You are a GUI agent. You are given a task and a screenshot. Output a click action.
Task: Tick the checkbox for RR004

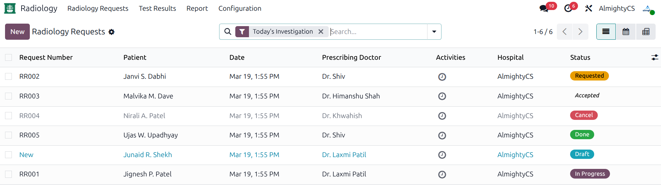9,116
